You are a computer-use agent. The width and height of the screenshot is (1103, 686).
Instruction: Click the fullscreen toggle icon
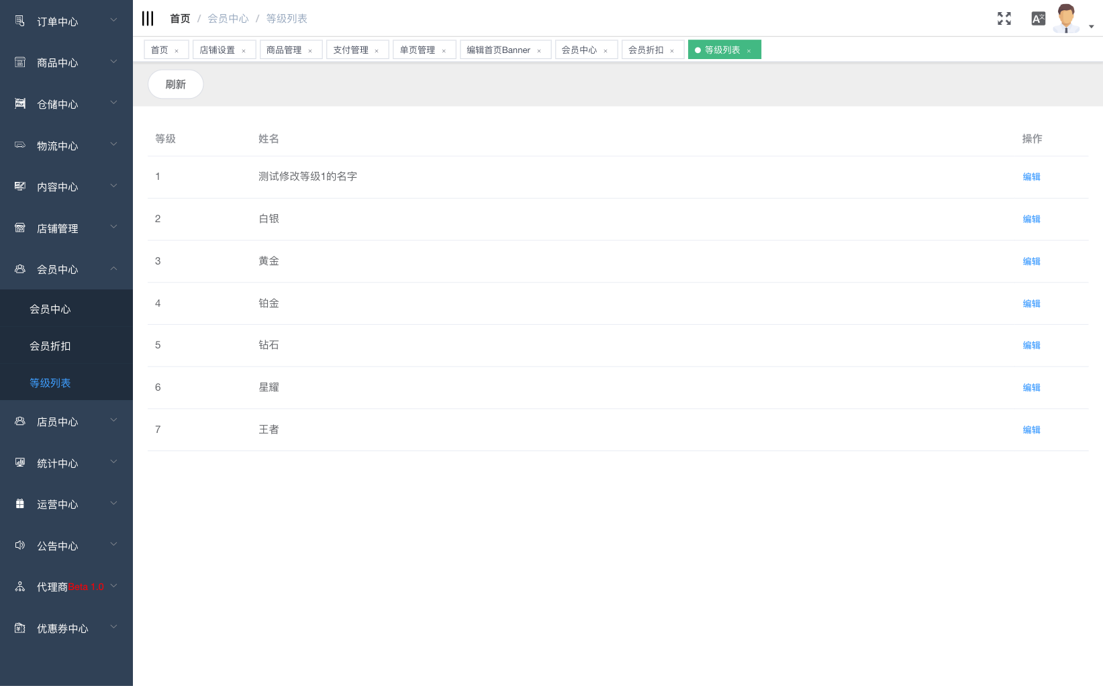[1004, 19]
